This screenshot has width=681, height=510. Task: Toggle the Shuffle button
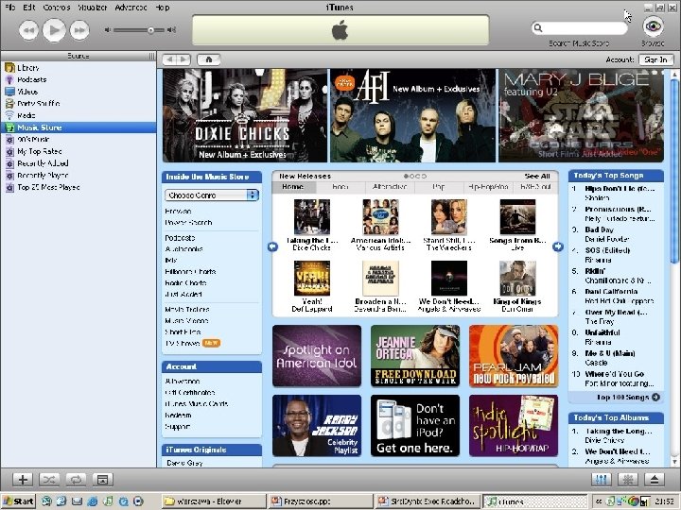click(x=49, y=479)
